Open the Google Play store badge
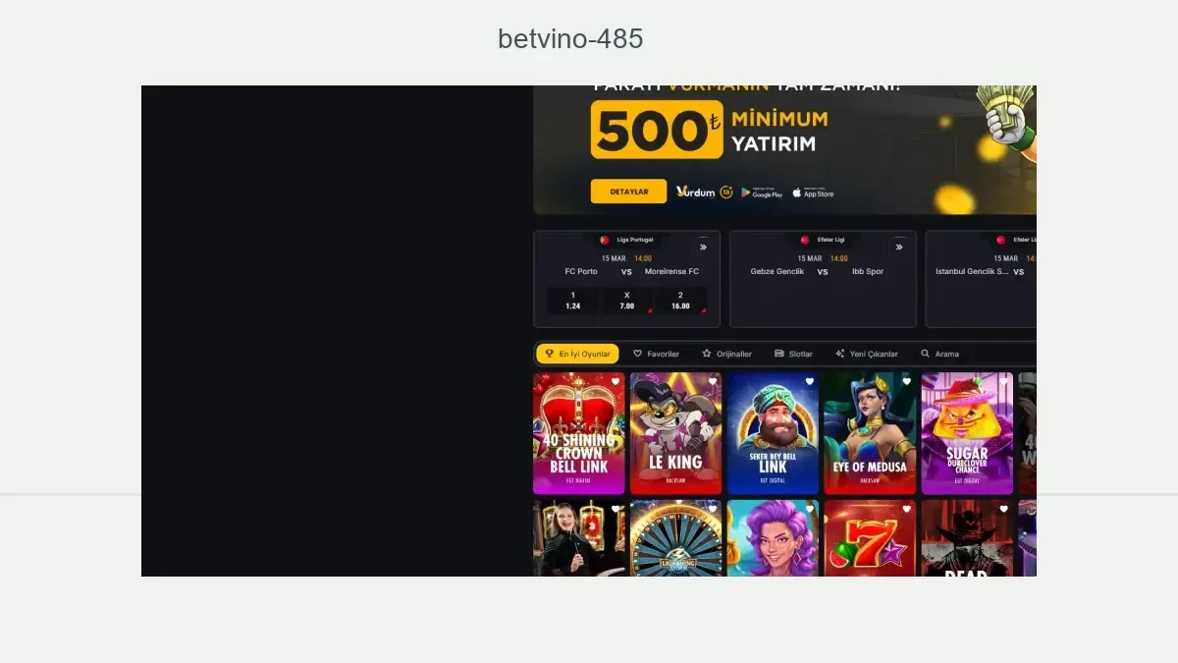Viewport: 1178px width, 663px height. point(762,193)
